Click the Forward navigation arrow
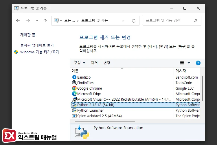Viewport: 217px width, 145px height. (x=28, y=21)
